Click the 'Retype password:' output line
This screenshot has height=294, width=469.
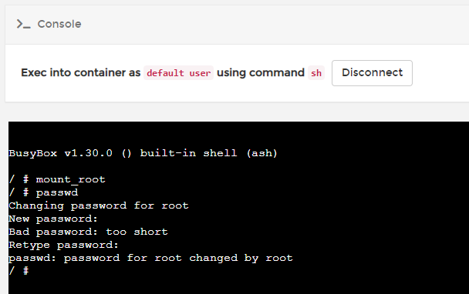64,245
